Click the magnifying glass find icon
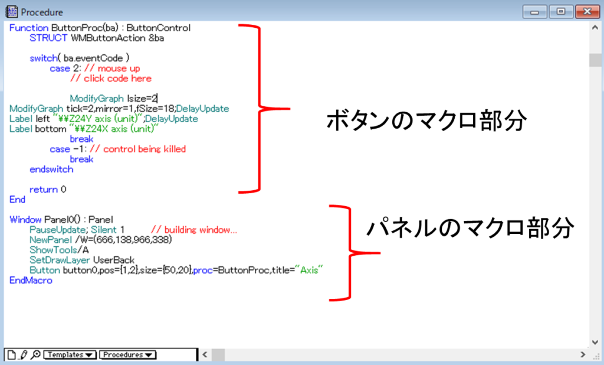 click(x=35, y=354)
